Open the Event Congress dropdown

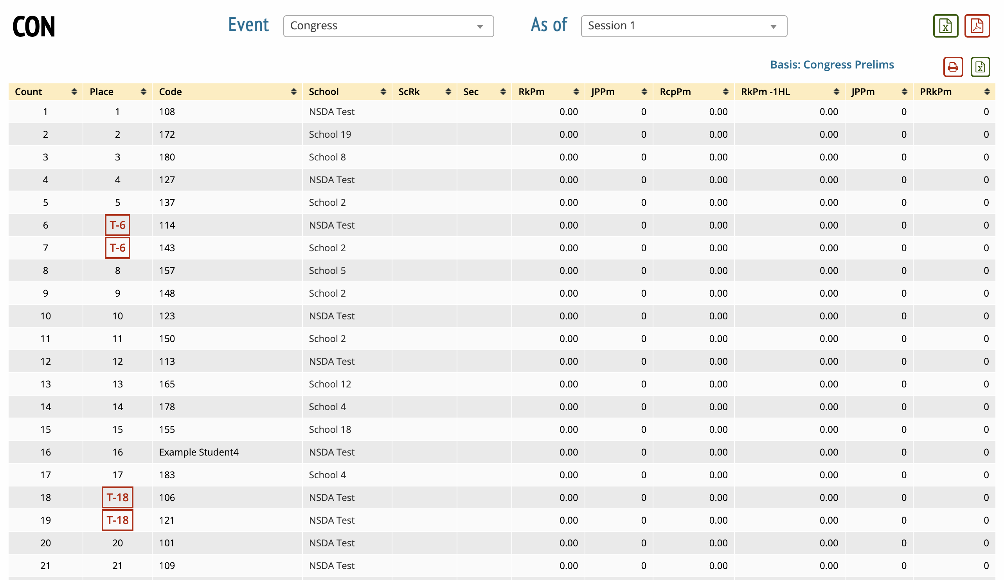(x=388, y=26)
